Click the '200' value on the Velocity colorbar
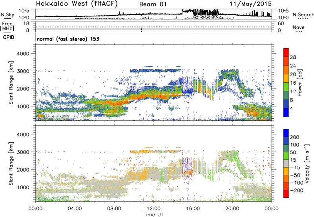Viewport: 314px width, 217px height. pos(295,137)
